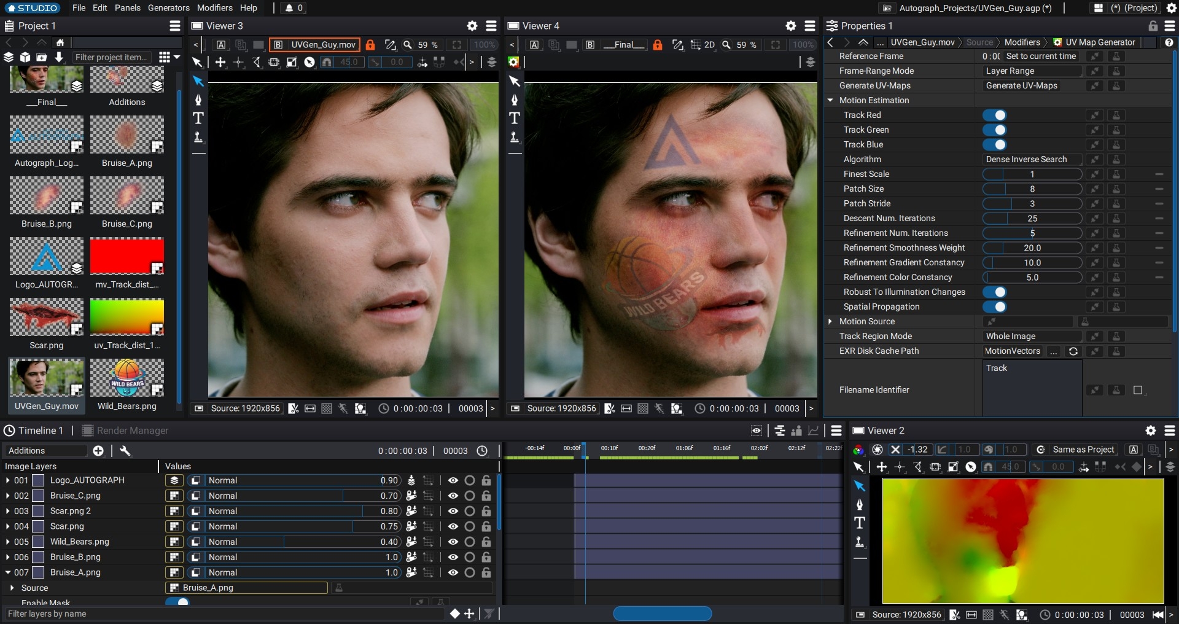Click the refresh icon beside MotionVectors
1179x624 pixels.
1073,351
